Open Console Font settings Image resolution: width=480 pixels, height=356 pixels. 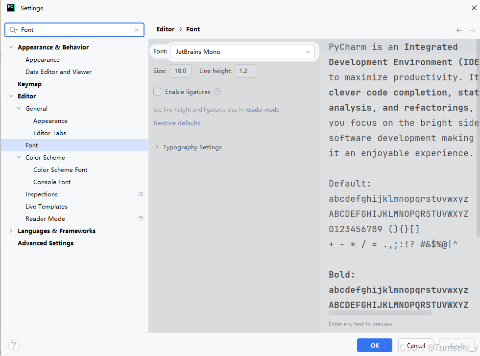coord(52,182)
